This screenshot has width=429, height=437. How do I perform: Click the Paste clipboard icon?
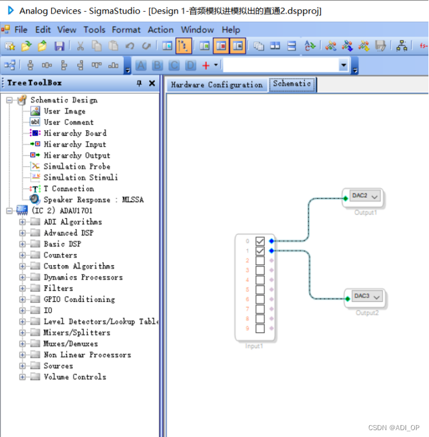point(113,46)
